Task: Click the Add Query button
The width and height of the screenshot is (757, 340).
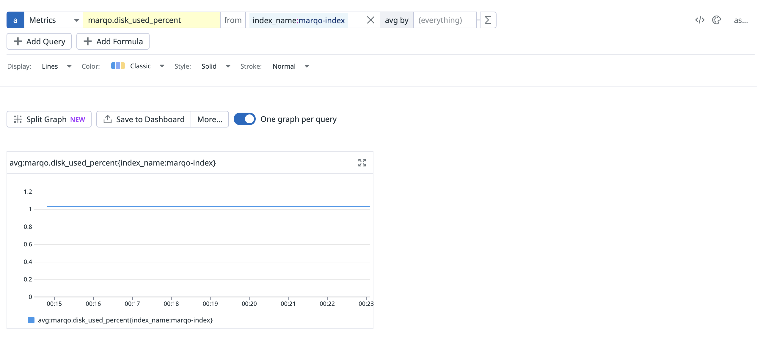Action: (x=39, y=41)
